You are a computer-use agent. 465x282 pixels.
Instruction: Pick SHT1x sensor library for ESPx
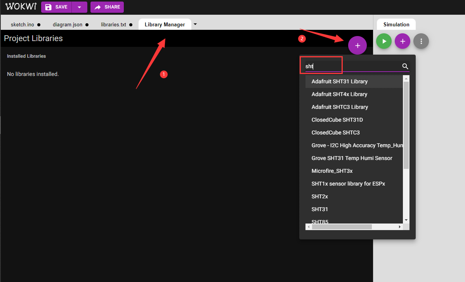(354, 184)
